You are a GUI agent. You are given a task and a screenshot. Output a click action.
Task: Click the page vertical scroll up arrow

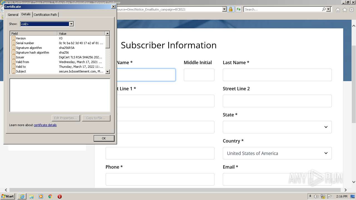(x=354, y=26)
